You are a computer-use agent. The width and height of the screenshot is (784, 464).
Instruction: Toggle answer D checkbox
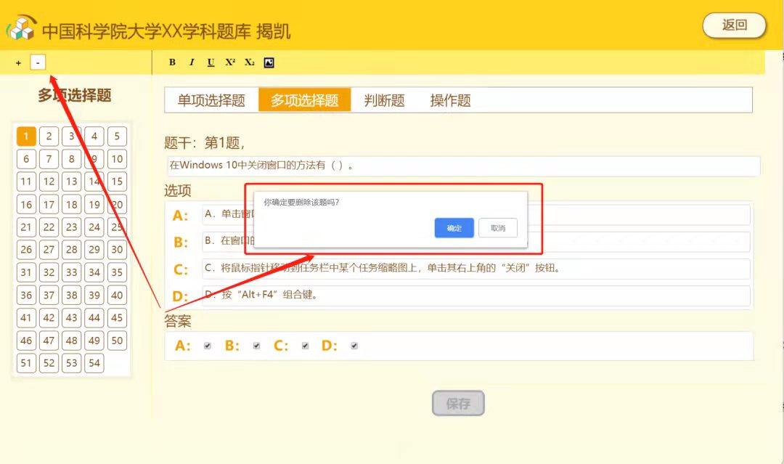(x=354, y=346)
